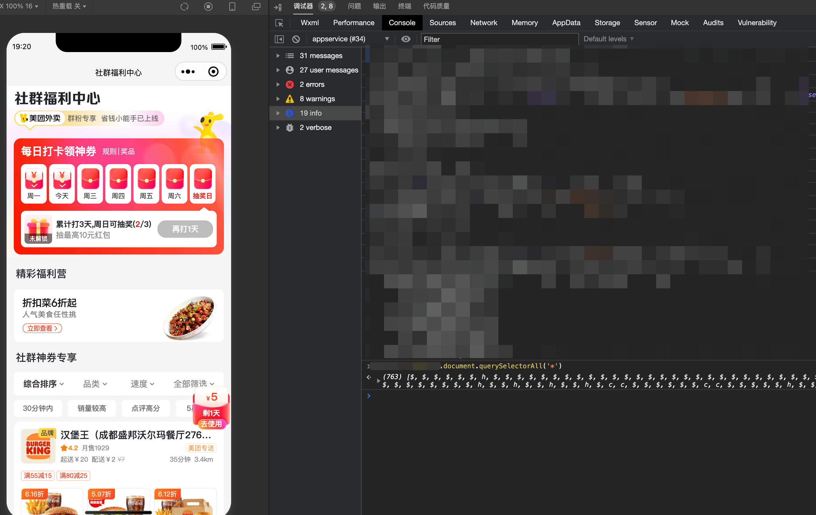The image size is (816, 515).
Task: Click the phone device icon in toolbar
Action: coord(232,7)
